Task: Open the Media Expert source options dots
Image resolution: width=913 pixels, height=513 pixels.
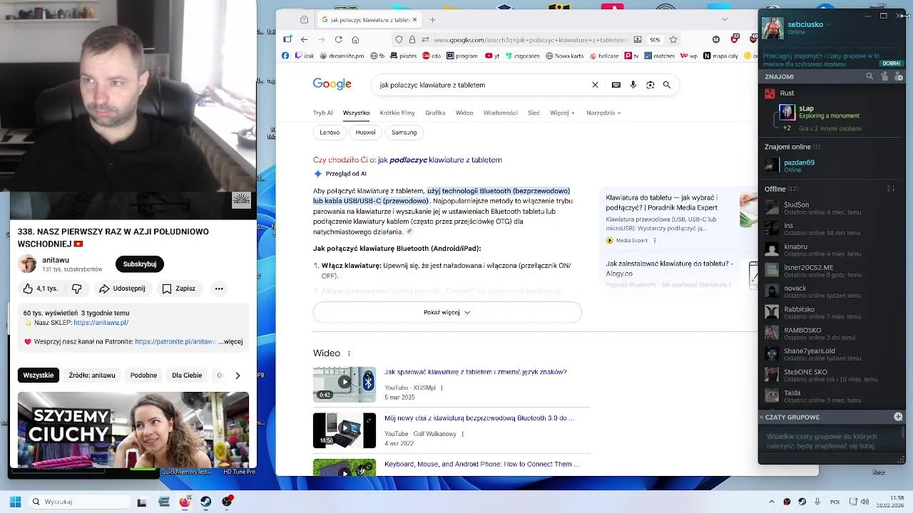Action: [x=654, y=241]
